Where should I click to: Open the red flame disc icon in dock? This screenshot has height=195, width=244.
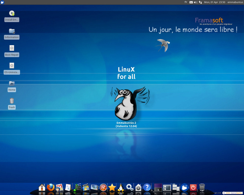[x=103, y=188]
